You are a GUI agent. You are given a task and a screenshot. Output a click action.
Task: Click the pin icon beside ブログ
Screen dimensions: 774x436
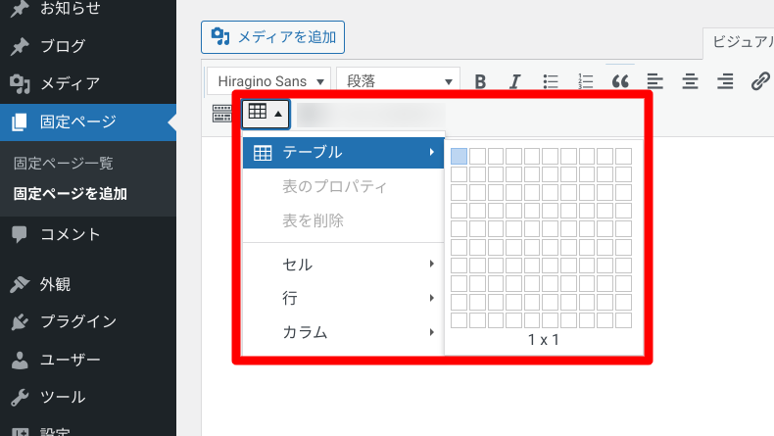[20, 46]
